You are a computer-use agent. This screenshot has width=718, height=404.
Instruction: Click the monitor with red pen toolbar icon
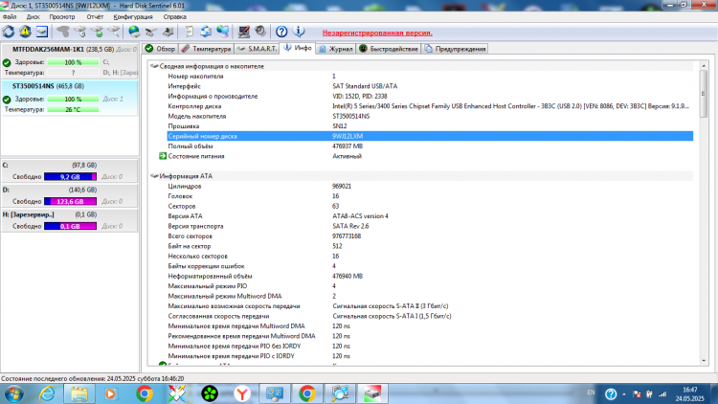point(243,32)
